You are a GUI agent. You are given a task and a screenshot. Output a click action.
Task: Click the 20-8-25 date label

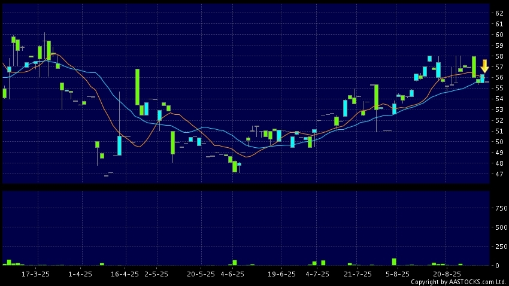(447, 274)
